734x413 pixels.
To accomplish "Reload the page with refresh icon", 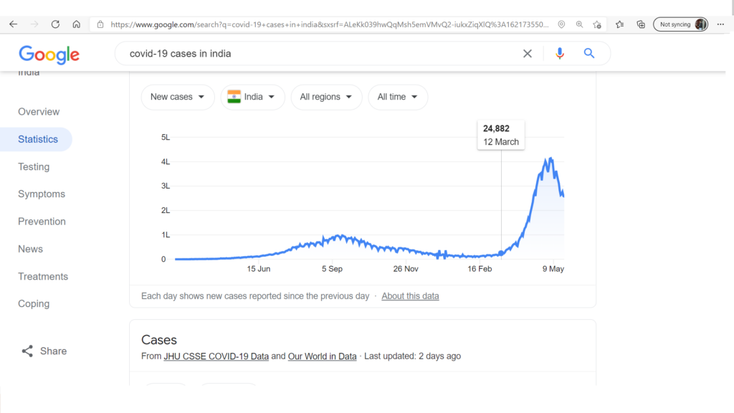I will pyautogui.click(x=55, y=24).
